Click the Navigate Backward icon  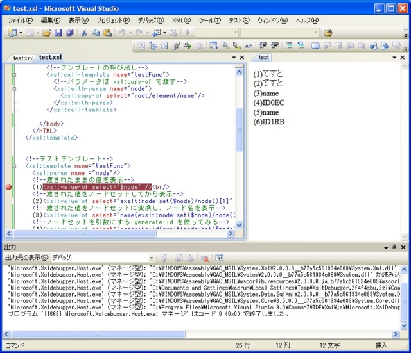click(157, 33)
